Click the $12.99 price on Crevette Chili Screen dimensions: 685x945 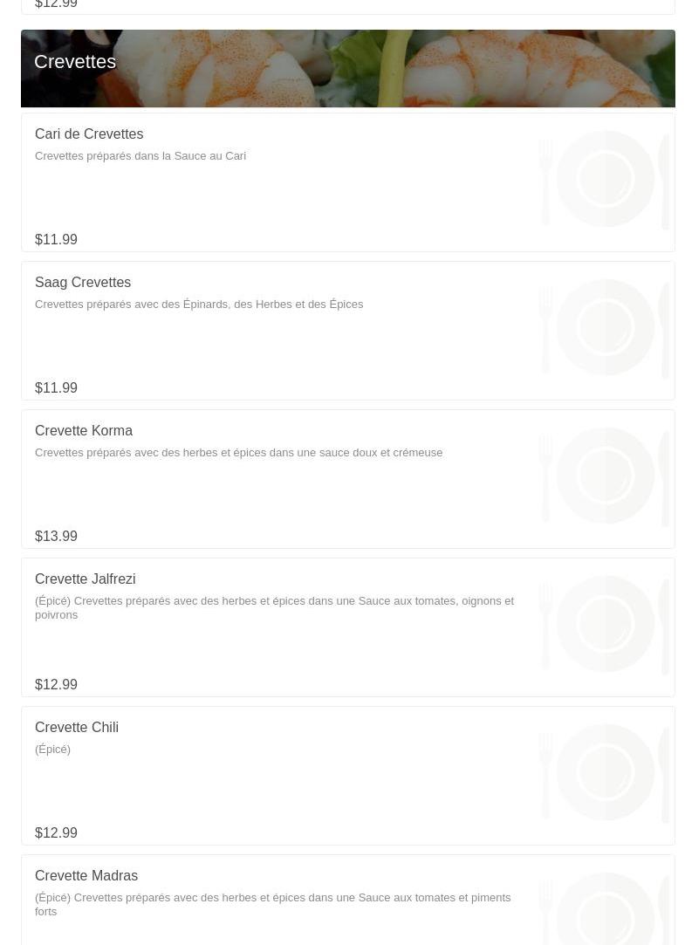56,833
